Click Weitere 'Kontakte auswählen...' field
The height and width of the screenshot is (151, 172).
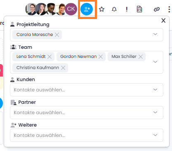pos(87,135)
